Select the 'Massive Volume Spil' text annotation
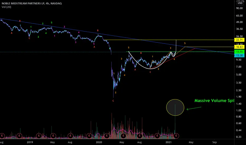This screenshot has width=246, height=145. point(214,101)
